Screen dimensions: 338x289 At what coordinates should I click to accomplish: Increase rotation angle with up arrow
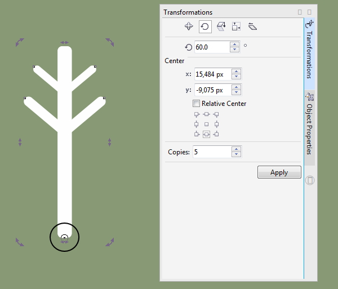[x=234, y=45]
